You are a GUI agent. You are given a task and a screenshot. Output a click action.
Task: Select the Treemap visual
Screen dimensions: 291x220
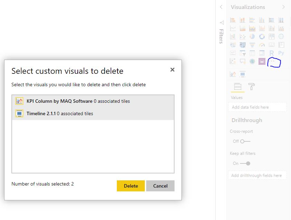click(271, 37)
